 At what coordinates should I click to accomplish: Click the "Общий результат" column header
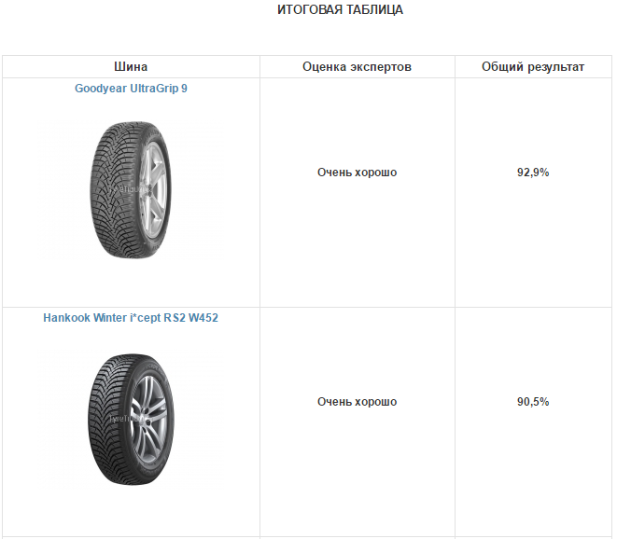tap(533, 67)
